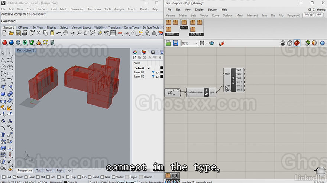The image size is (327, 183).
Task: Click the Layer 01 color swatch
Action: click(x=161, y=72)
